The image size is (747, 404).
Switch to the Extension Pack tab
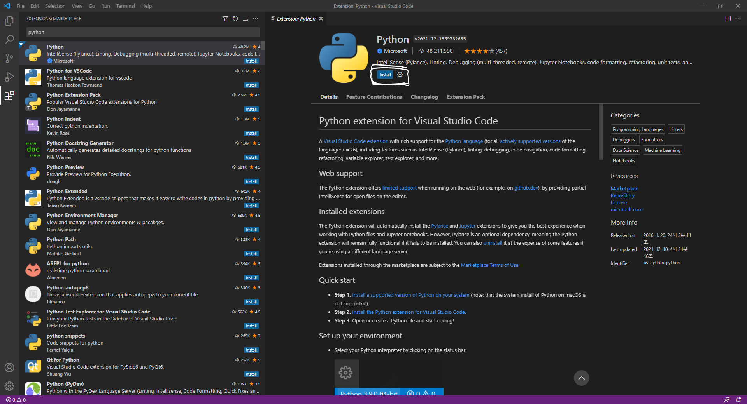(x=466, y=97)
